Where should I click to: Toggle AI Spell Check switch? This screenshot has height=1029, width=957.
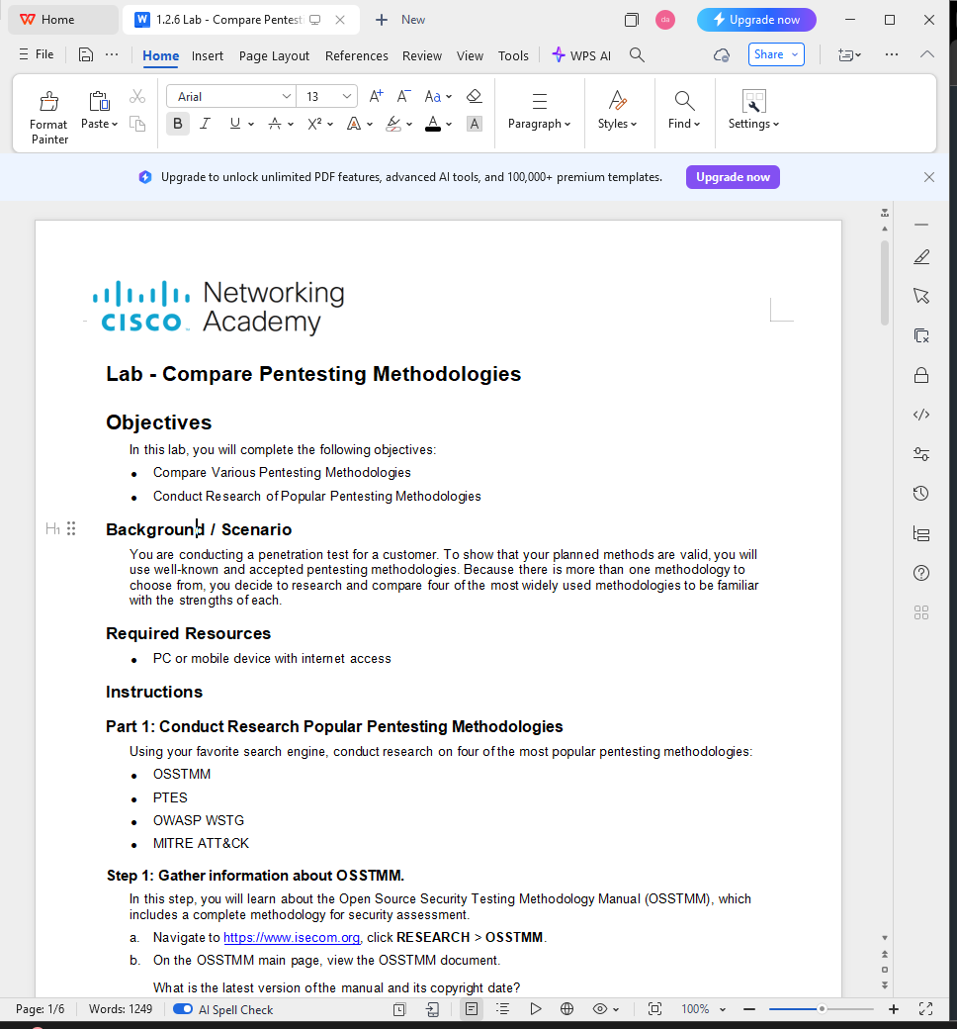[x=182, y=1008]
